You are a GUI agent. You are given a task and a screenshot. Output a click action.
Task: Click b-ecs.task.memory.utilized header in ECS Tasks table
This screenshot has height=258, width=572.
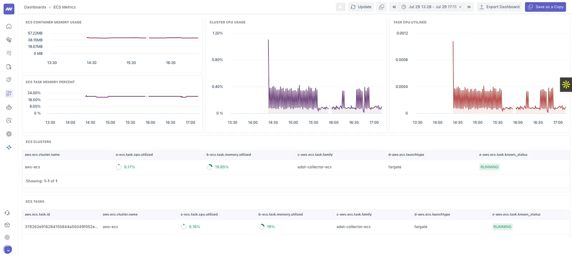tap(281, 214)
